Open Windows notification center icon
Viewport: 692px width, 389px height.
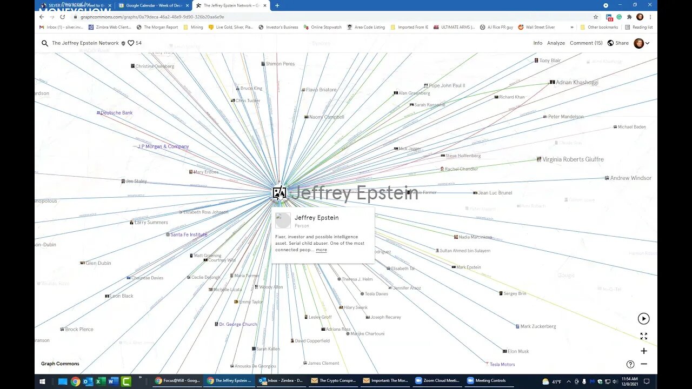(x=647, y=381)
